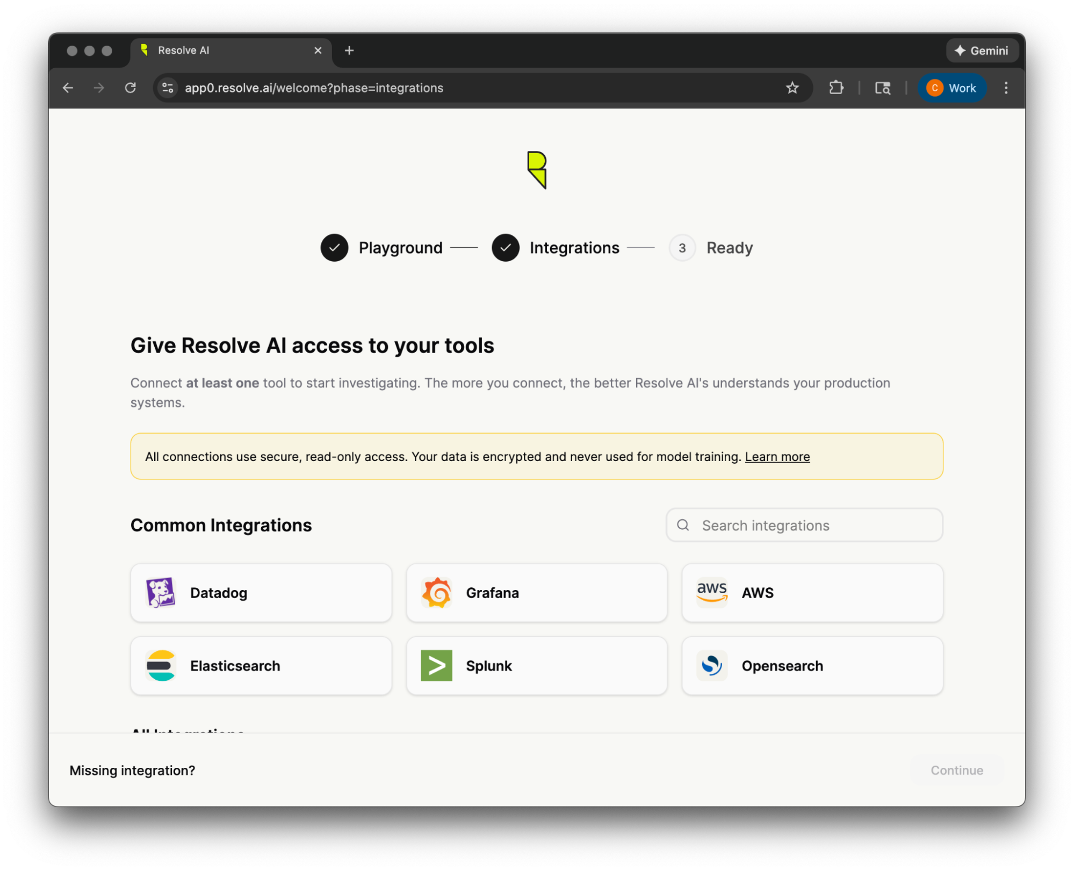Viewport: 1074px width, 871px height.
Task: Open the Chrome three-dot menu
Action: [1006, 88]
